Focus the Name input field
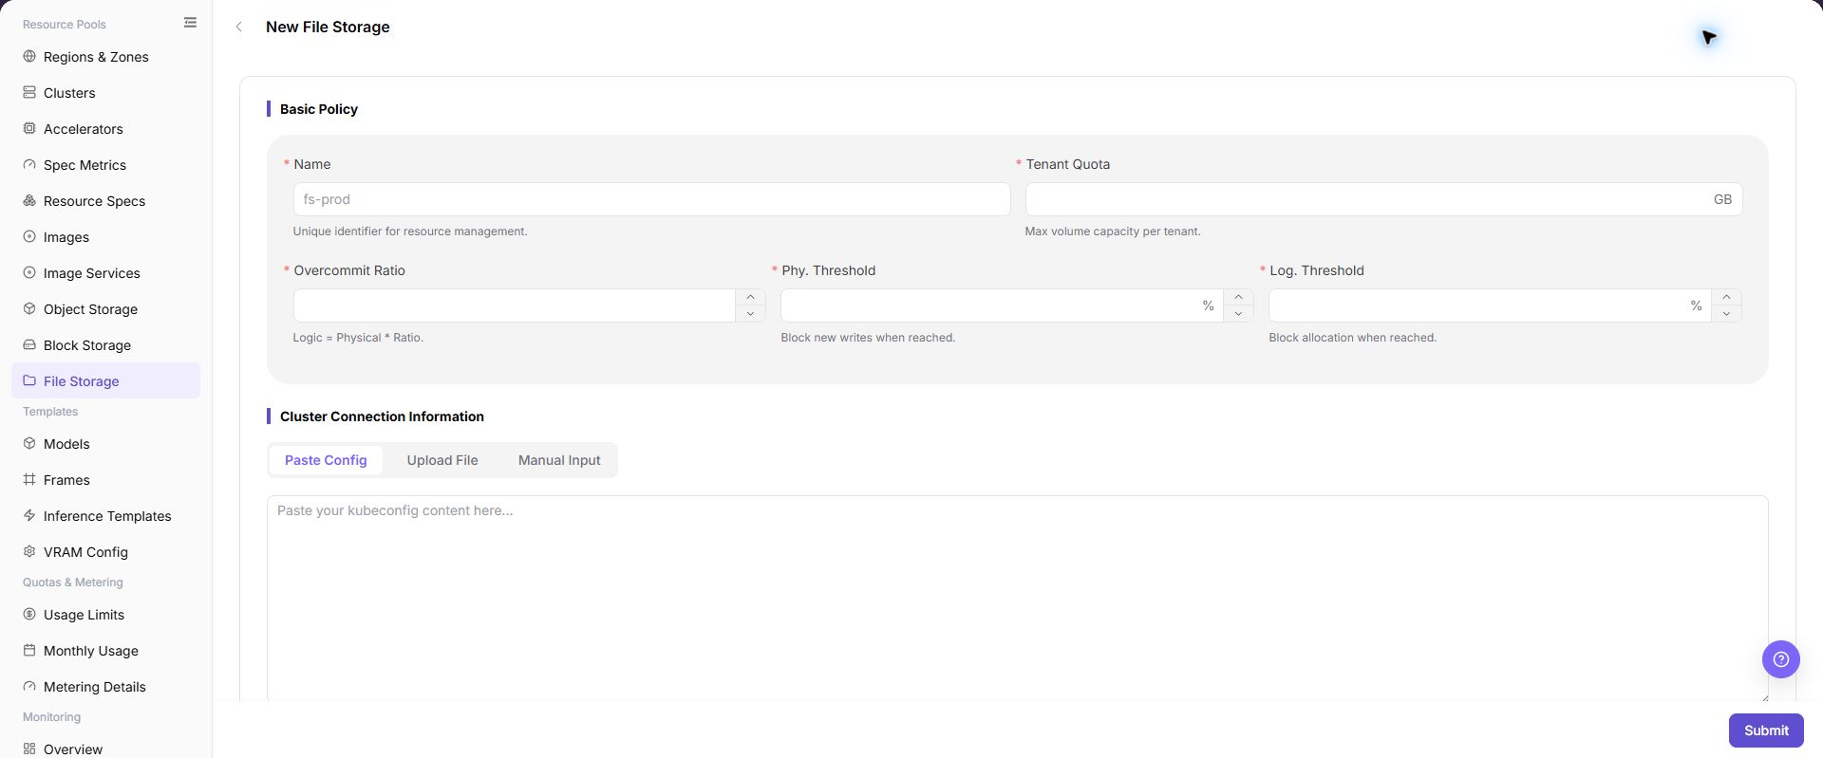The image size is (1823, 758). (651, 199)
